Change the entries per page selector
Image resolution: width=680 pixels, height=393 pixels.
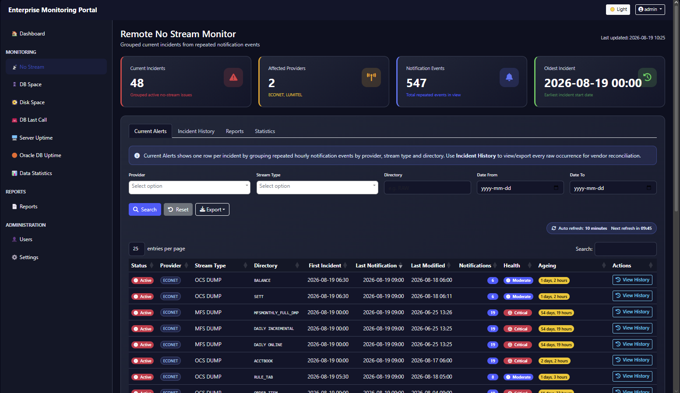[137, 249]
